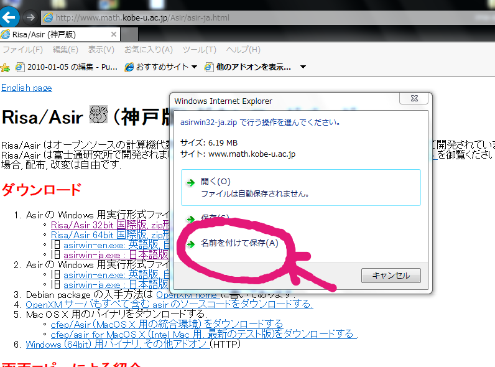Choose the partially hidden 保存(S) option
The height and width of the screenshot is (367, 495).
215,217
